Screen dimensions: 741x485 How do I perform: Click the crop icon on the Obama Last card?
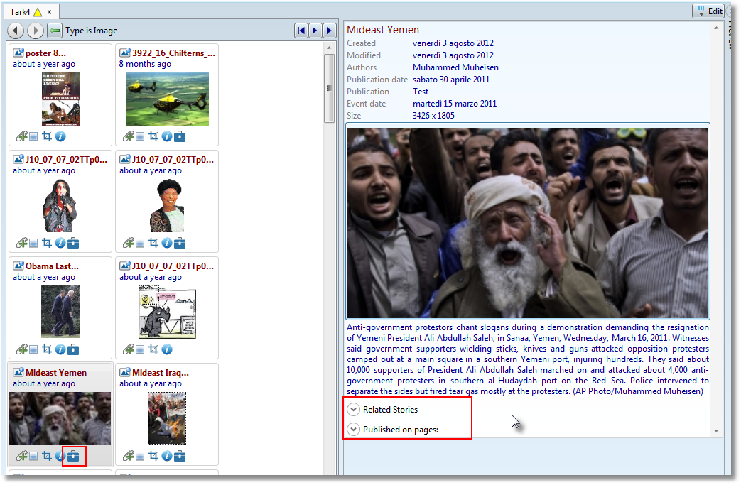[47, 349]
